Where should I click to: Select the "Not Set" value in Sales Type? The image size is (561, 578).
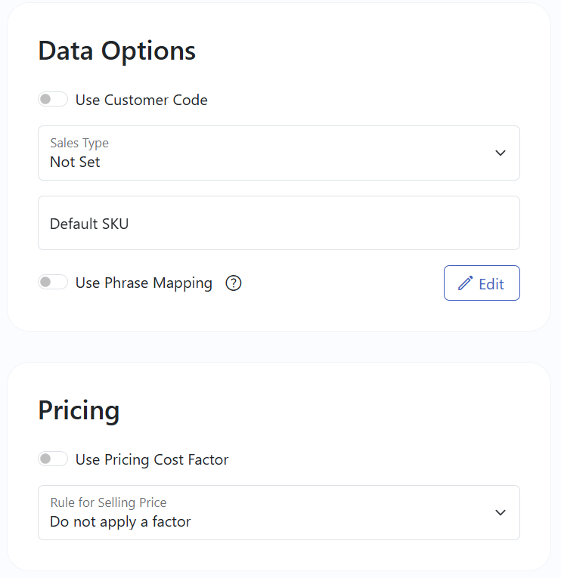point(75,162)
